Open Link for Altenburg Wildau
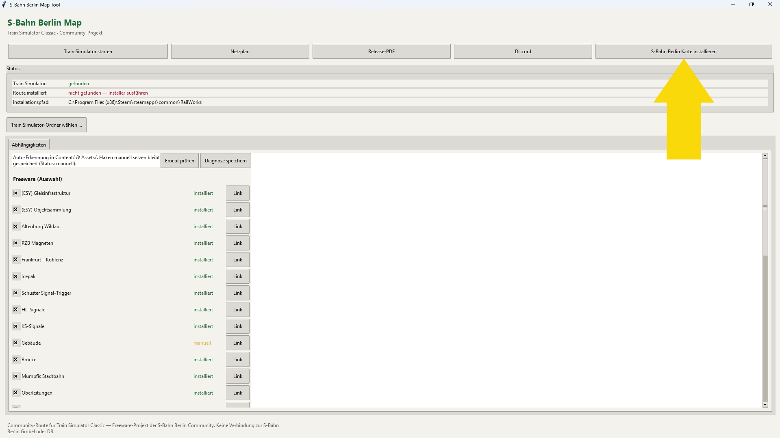This screenshot has width=780, height=438. [x=238, y=227]
